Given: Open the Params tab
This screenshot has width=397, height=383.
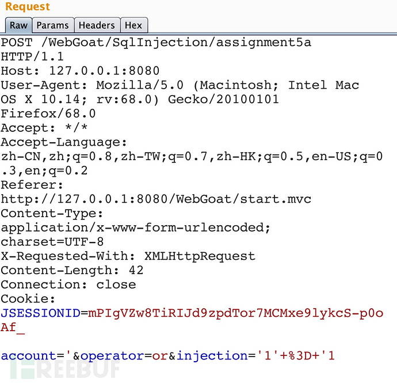Looking at the screenshot, I should click(53, 25).
